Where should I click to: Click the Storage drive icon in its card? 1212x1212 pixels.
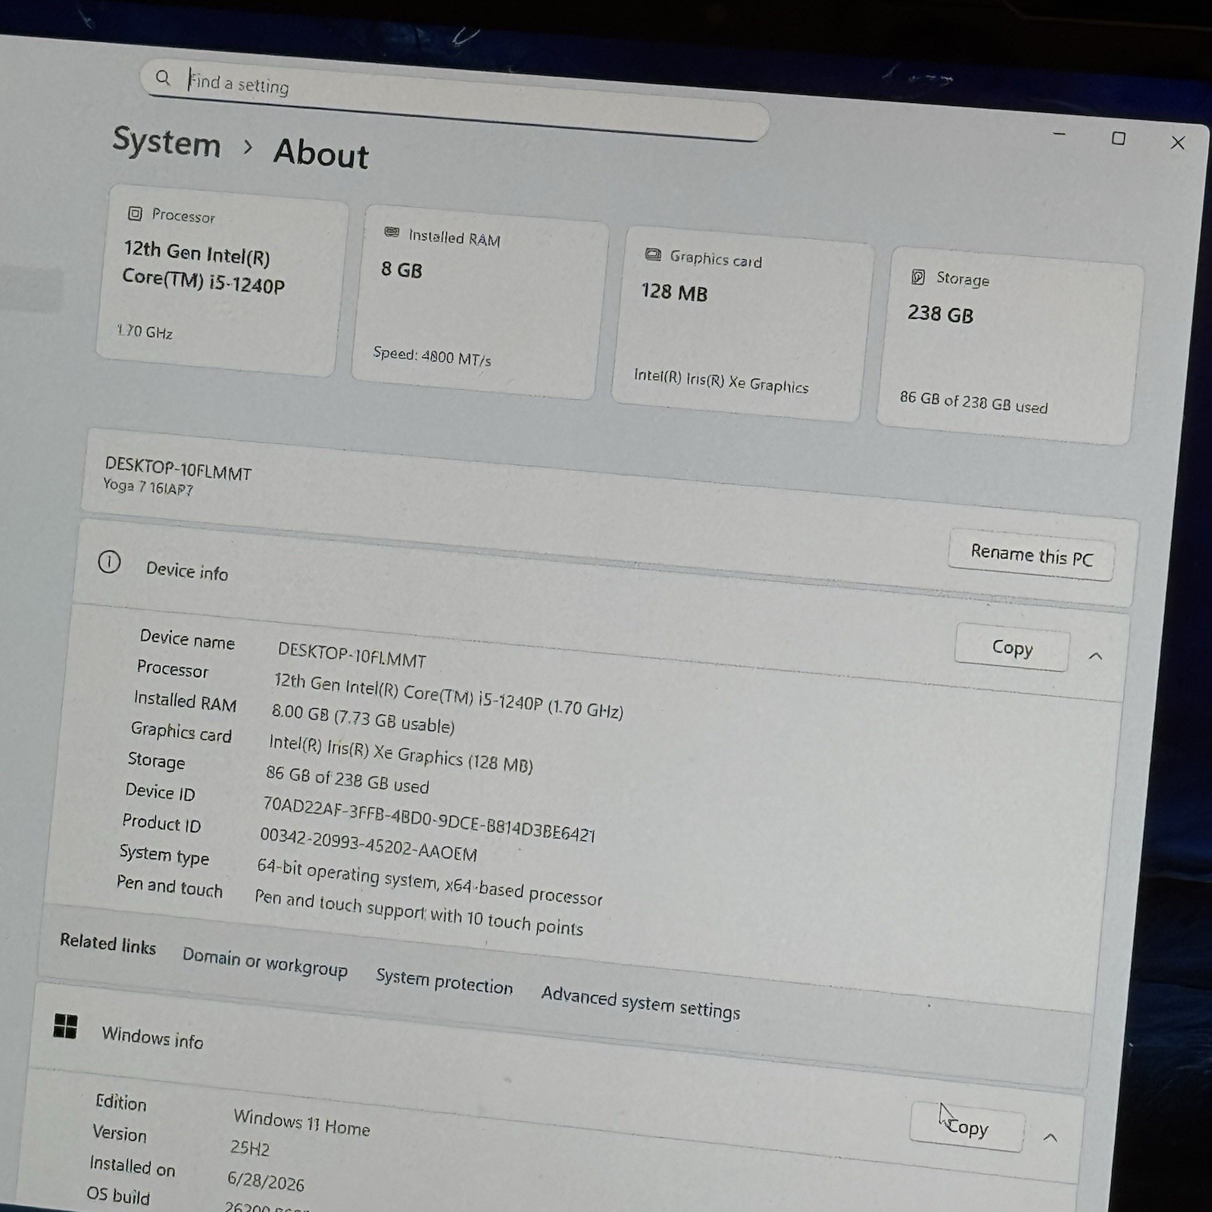click(918, 276)
